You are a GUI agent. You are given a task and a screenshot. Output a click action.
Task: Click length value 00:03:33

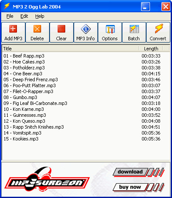point(151,56)
